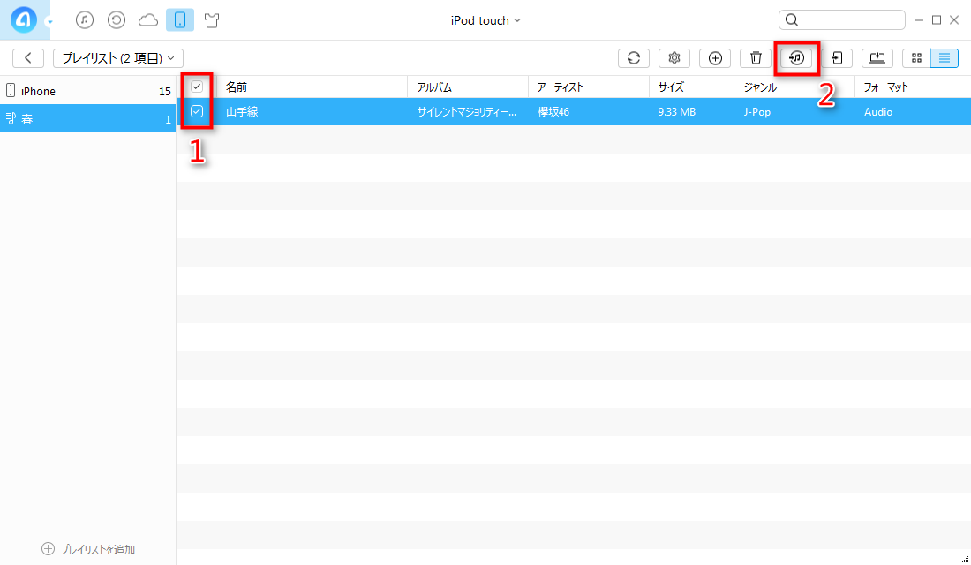971x565 pixels.
Task: Select the device manager phone icon
Action: tap(180, 20)
